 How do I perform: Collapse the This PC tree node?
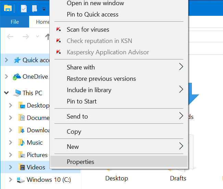click(x=7, y=93)
